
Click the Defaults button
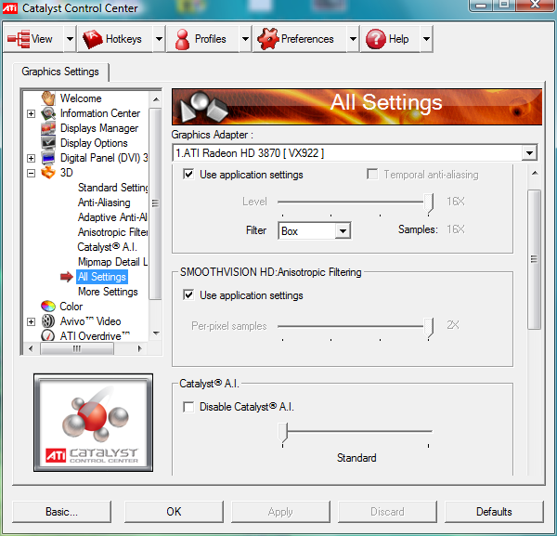(x=494, y=512)
